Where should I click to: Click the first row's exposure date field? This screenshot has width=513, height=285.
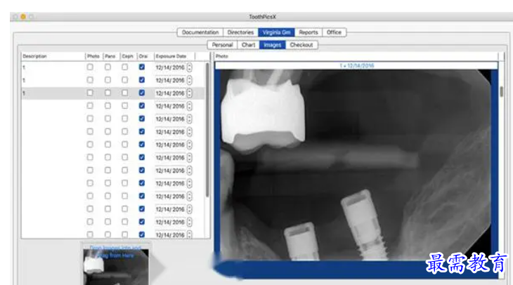170,67
